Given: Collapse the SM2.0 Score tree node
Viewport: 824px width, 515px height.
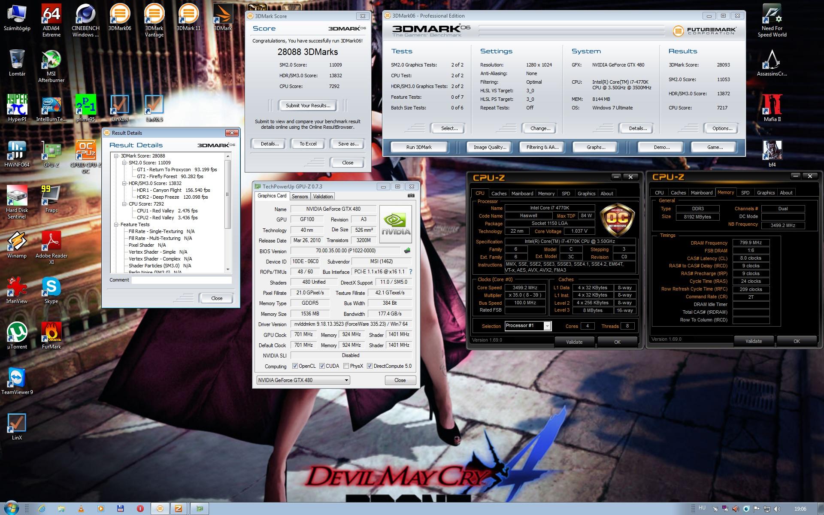Looking at the screenshot, I should tap(124, 163).
